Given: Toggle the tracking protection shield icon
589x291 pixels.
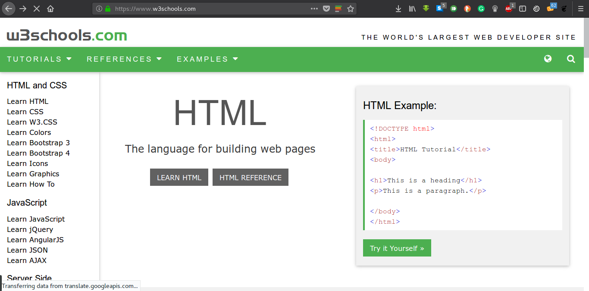Looking at the screenshot, I should pos(326,8).
